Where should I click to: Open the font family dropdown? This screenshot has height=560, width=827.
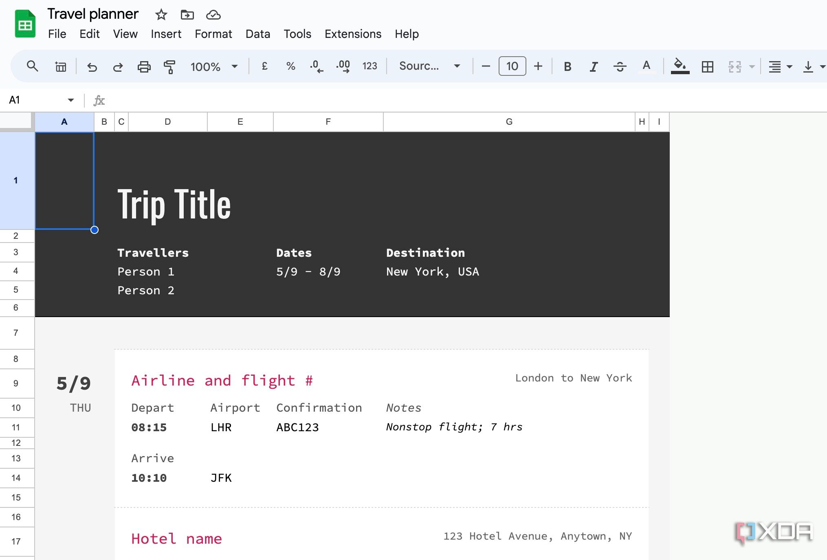(429, 66)
